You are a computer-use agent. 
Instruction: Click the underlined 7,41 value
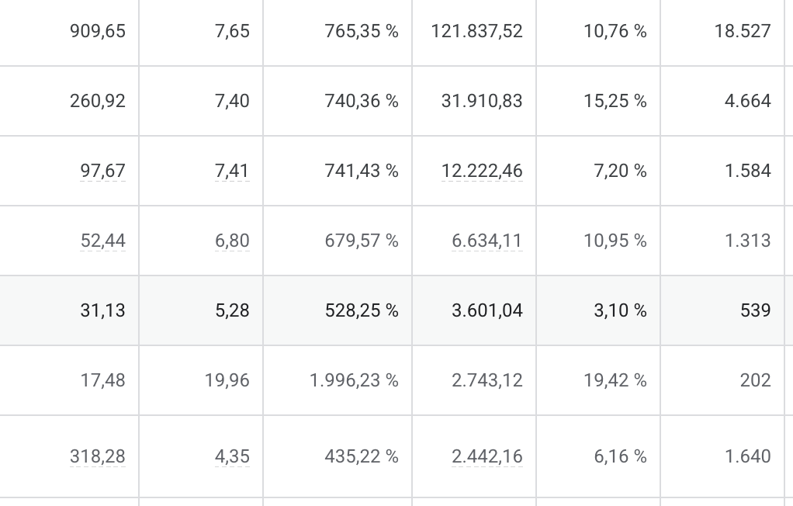pos(232,171)
